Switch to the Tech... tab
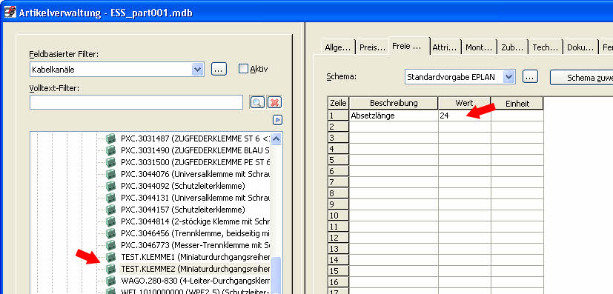Viewport: 613px width, 294px height. coord(546,47)
